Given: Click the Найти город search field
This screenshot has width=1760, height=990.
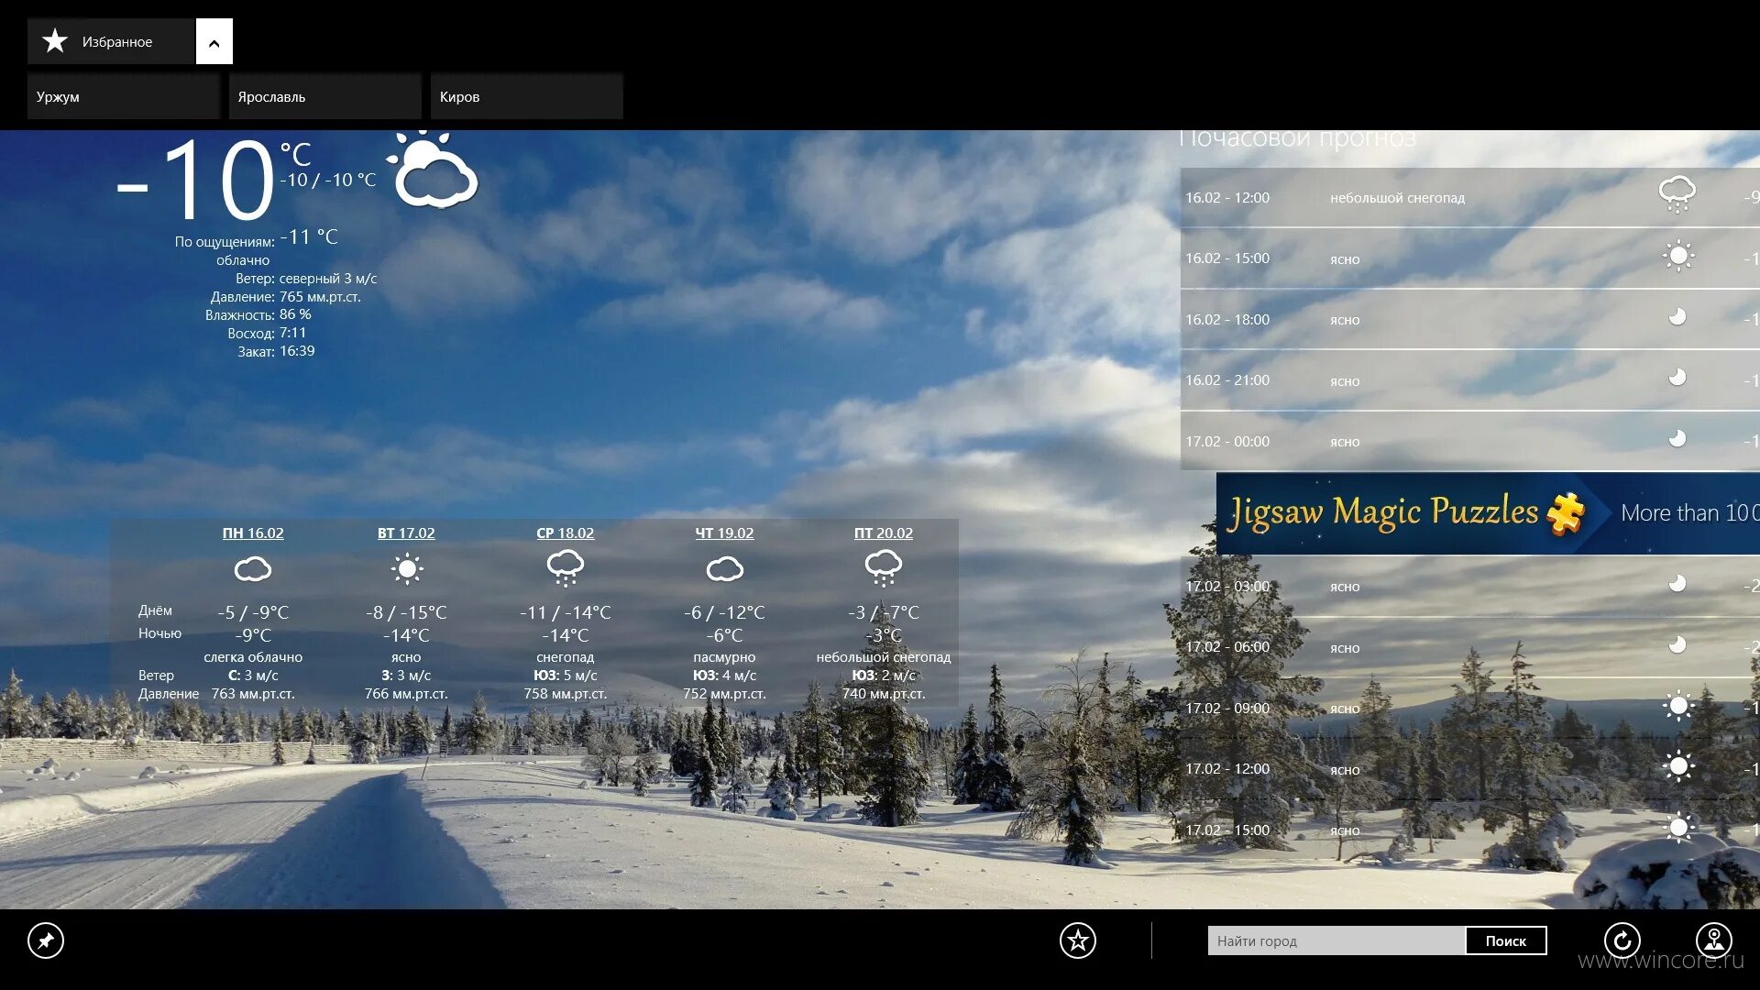Looking at the screenshot, I should point(1335,941).
